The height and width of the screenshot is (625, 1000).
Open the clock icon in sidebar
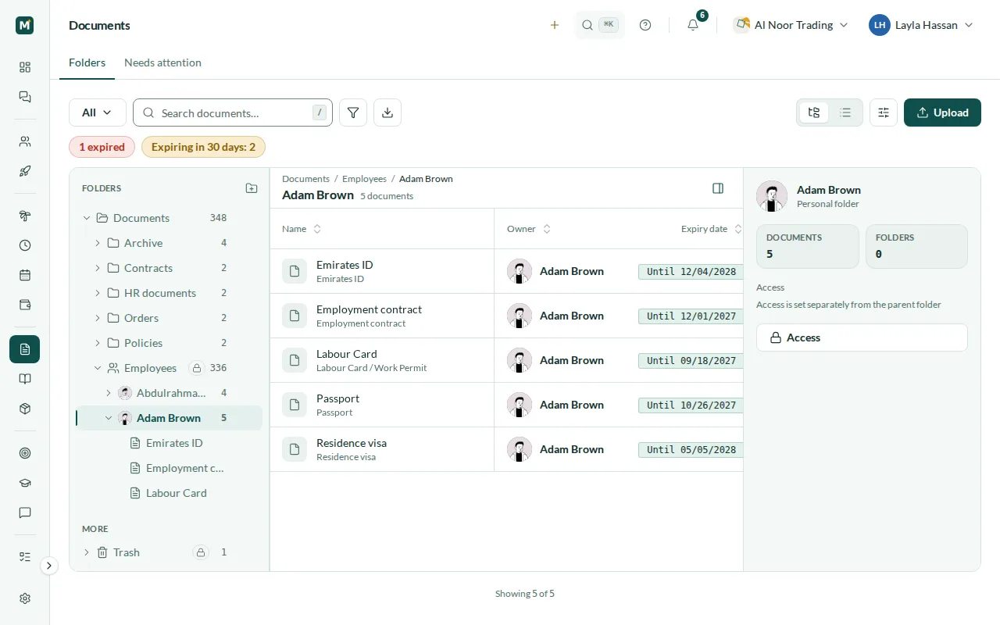(25, 245)
